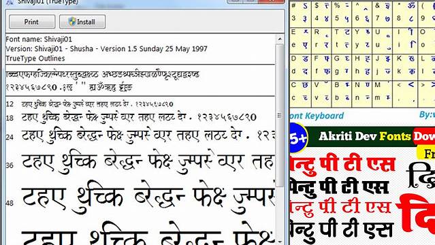Click the "Akriti Dev Fonts" banner text

tap(365, 136)
